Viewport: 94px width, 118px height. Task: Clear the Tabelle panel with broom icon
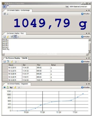coord(12,61)
